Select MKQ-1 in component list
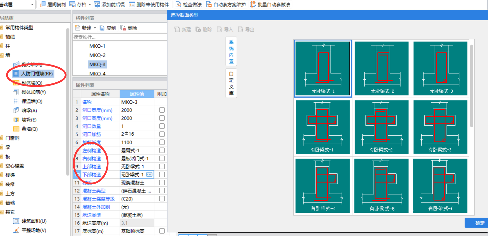Screen dimensions: 488x236 coord(97,46)
